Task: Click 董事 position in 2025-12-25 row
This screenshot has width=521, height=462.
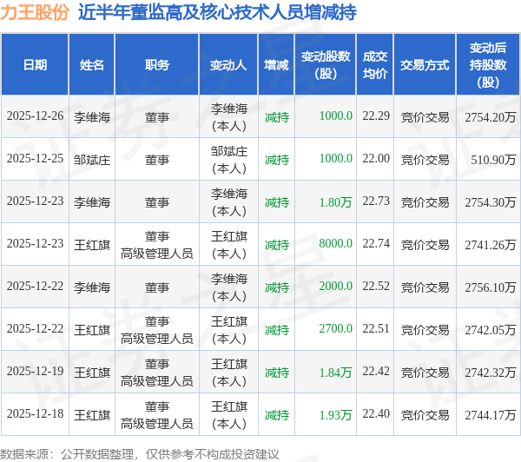Action: (x=157, y=160)
